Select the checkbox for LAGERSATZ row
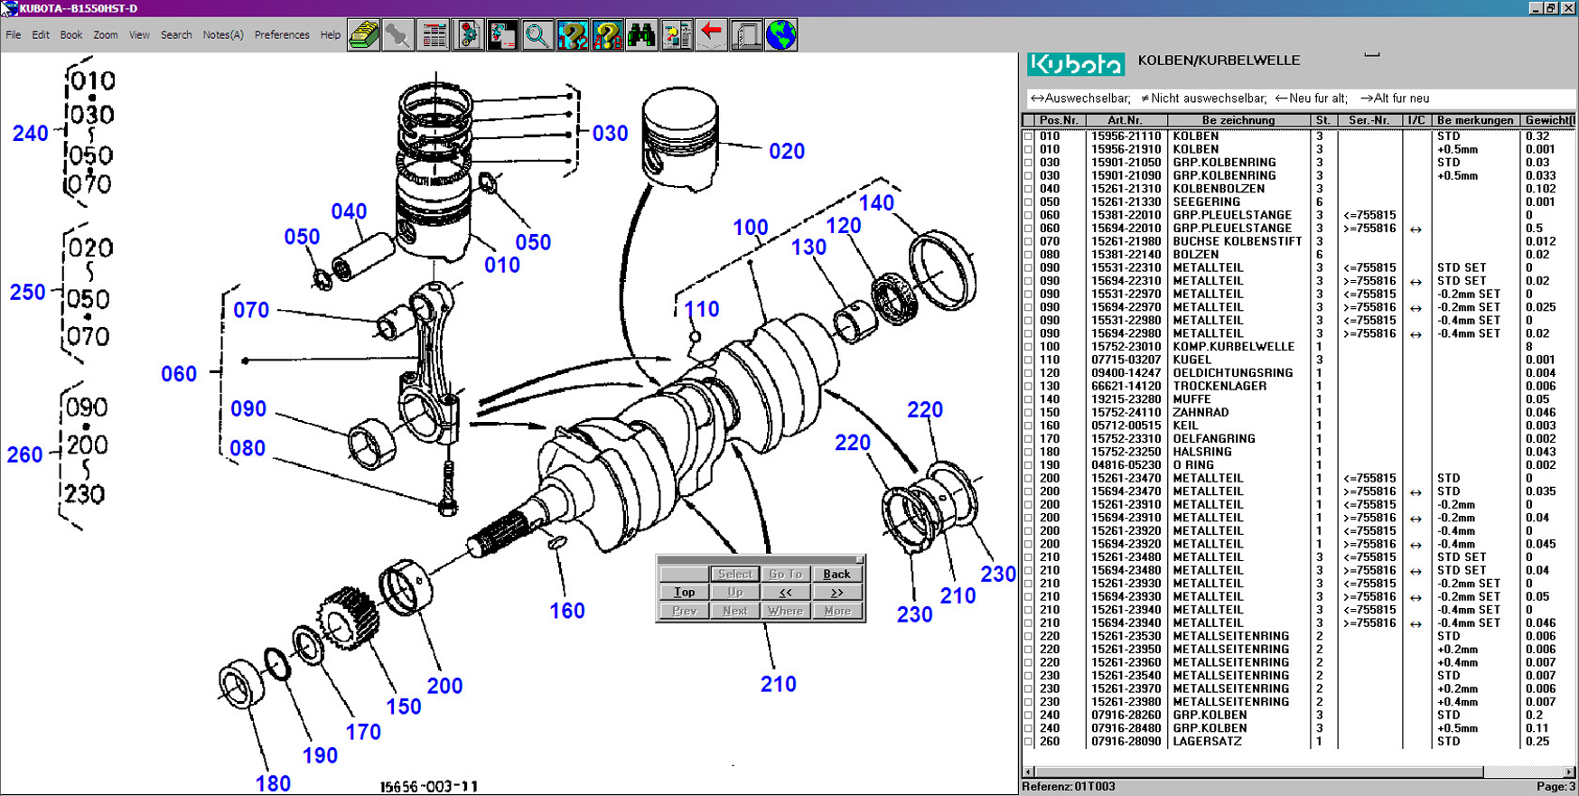 1028,742
